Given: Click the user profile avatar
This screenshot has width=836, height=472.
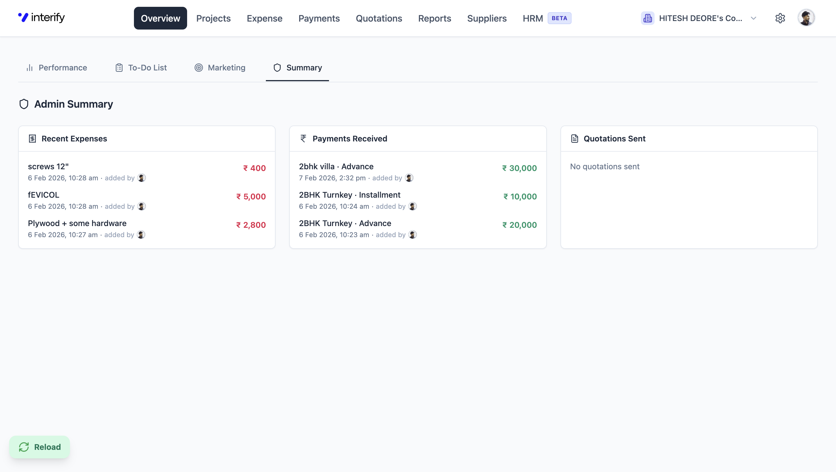Looking at the screenshot, I should (806, 18).
